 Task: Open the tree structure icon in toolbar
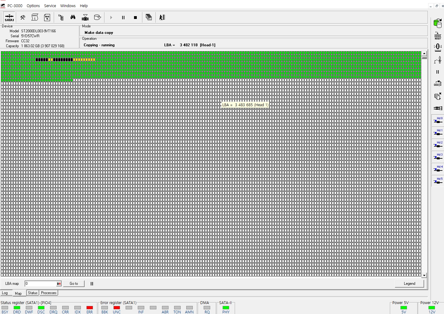(61, 17)
